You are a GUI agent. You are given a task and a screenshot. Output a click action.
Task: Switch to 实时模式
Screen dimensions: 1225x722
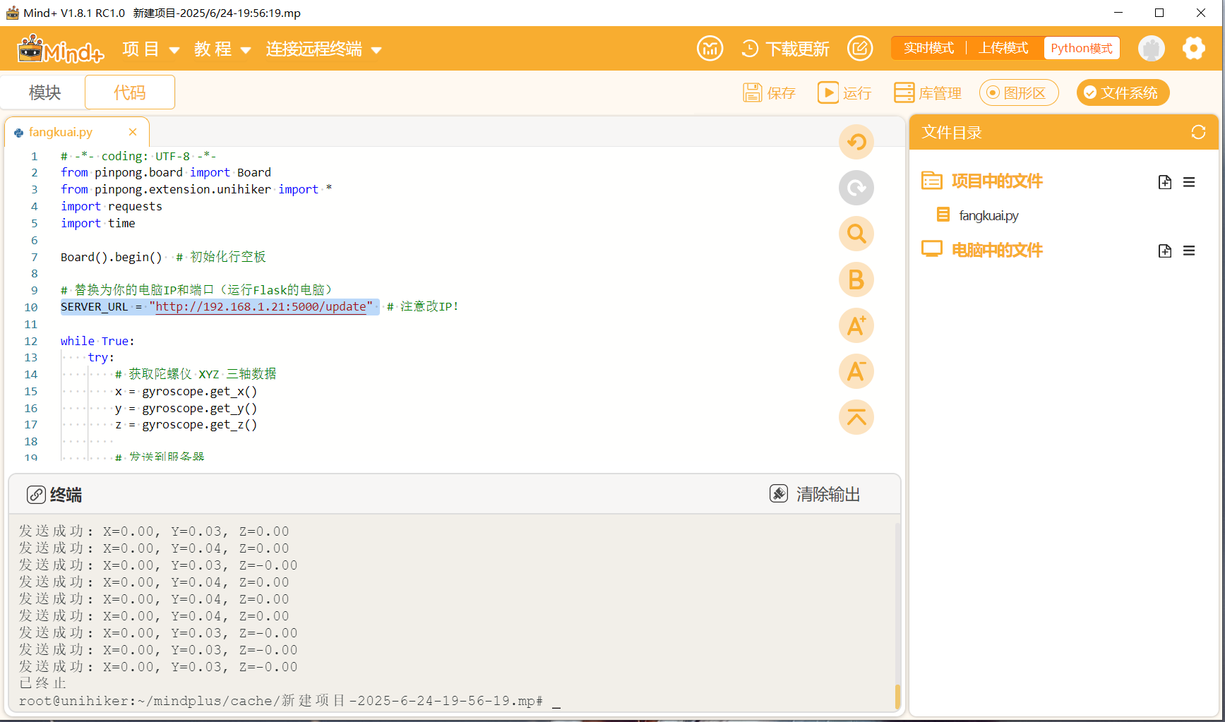(x=928, y=48)
